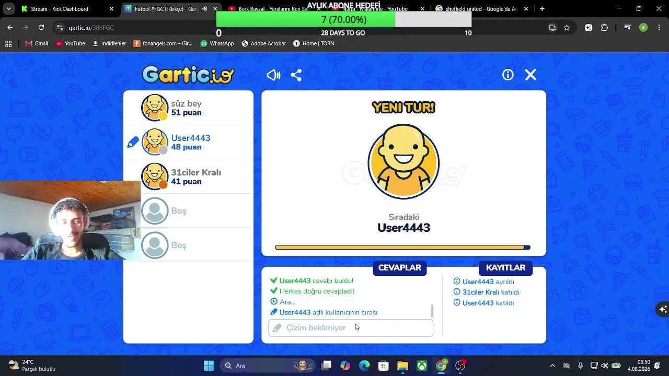Go back to the previous page
Image resolution: width=669 pixels, height=376 pixels.
(10, 28)
